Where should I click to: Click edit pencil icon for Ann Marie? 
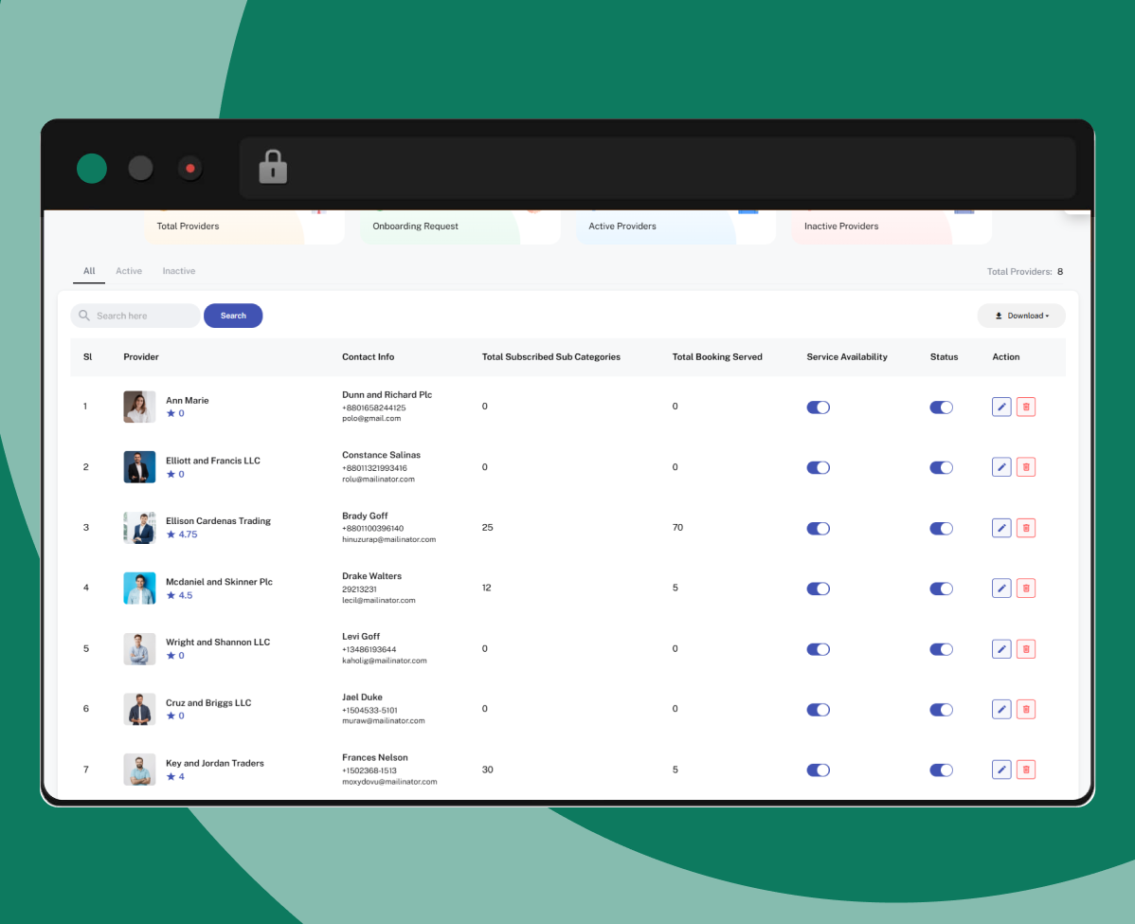(1001, 407)
